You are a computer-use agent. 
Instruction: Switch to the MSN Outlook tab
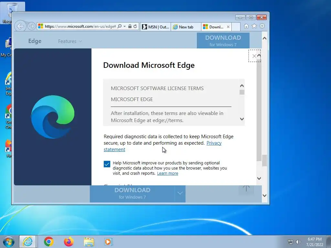[155, 27]
